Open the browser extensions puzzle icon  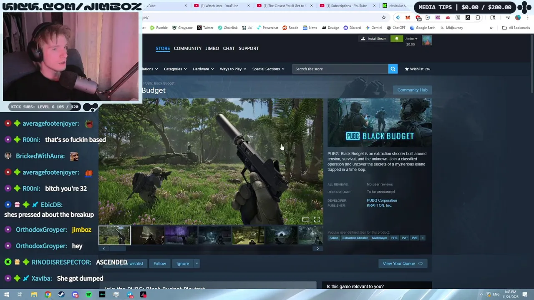tap(478, 17)
